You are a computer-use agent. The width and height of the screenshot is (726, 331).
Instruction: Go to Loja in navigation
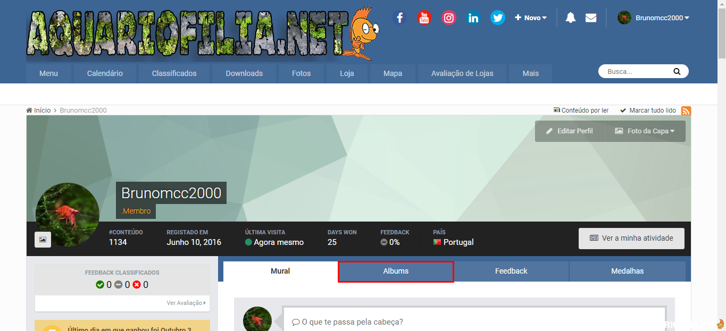[x=347, y=73]
